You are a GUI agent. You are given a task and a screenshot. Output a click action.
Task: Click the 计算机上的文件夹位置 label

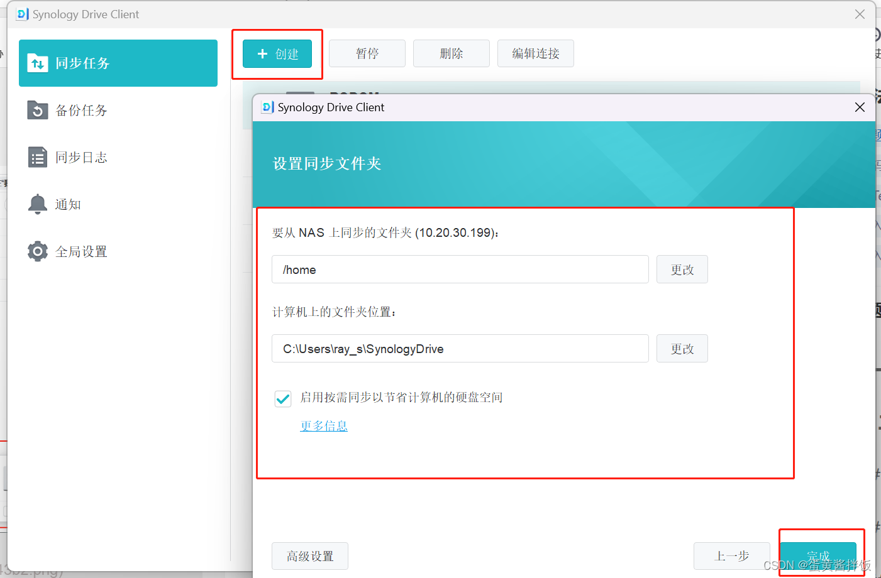pyautogui.click(x=334, y=312)
